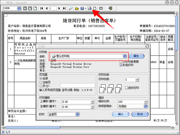This screenshot has width=180, height=135.
Task: Open the printer name dropdown 默认打印机
Action: (x=124, y=56)
